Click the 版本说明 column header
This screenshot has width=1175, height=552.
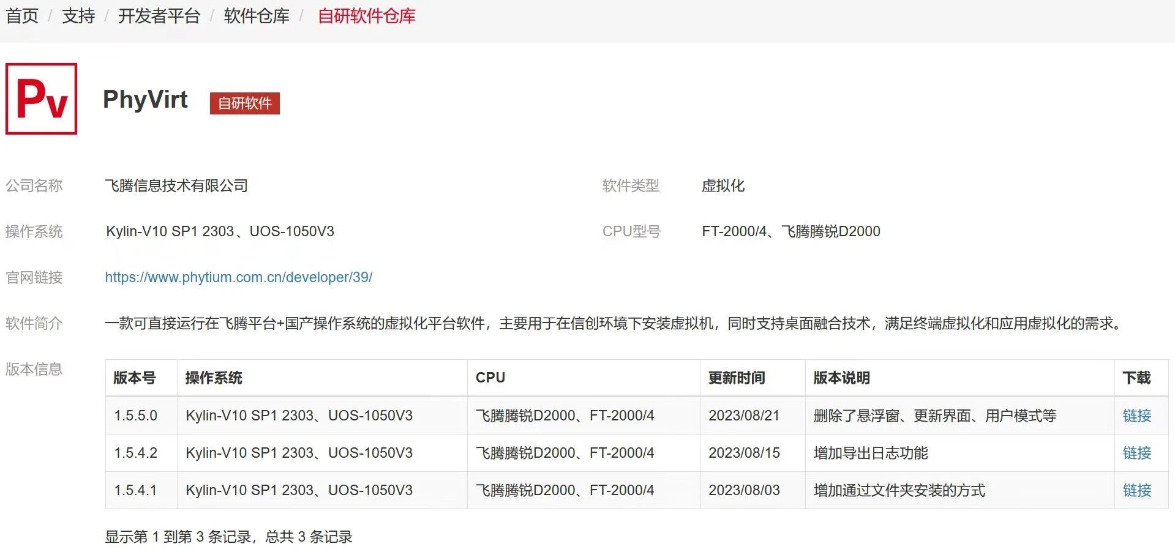pyautogui.click(x=959, y=378)
